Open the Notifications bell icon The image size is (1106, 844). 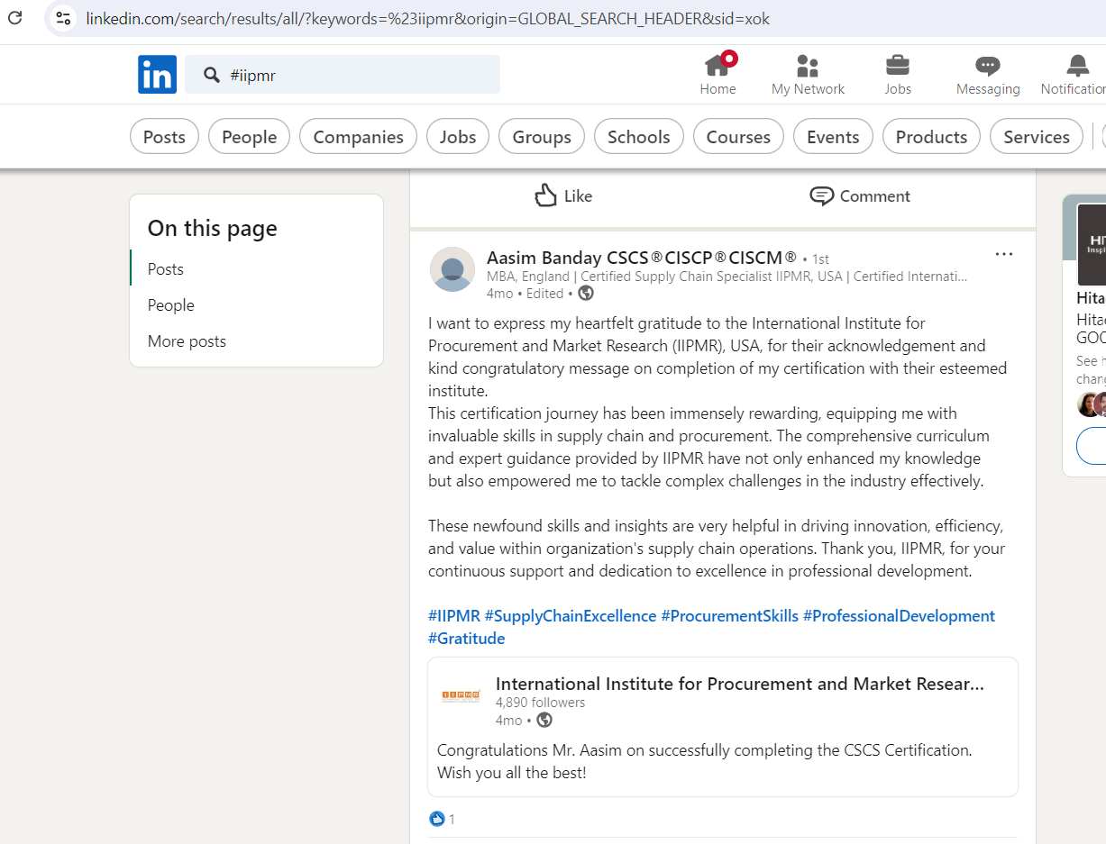1077,66
